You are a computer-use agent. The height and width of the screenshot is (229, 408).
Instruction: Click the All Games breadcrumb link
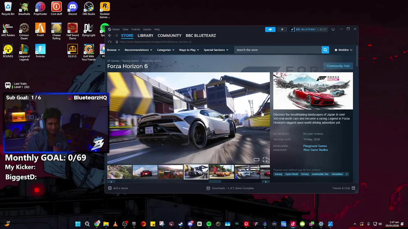113,61
